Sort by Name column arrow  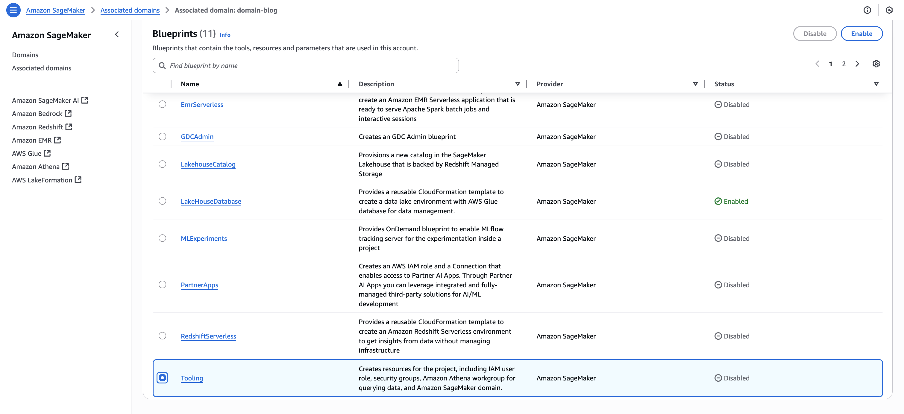click(x=339, y=84)
